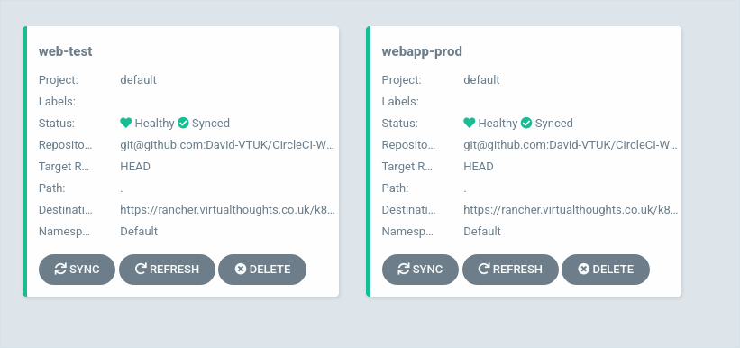The height and width of the screenshot is (348, 740).
Task: Click refresh arrow icon in webapp-prod REFRESH button
Action: click(484, 270)
